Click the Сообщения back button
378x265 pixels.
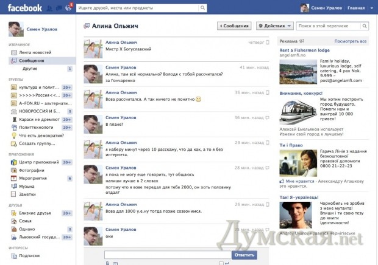[234, 26]
